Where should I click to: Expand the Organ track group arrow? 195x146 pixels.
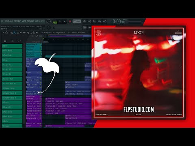click(38, 73)
